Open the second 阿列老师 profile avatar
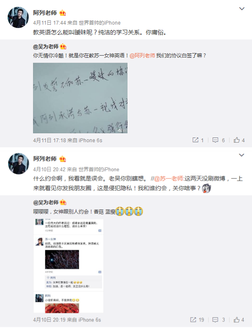Viewport: 252px width, 329px height. coord(18,163)
